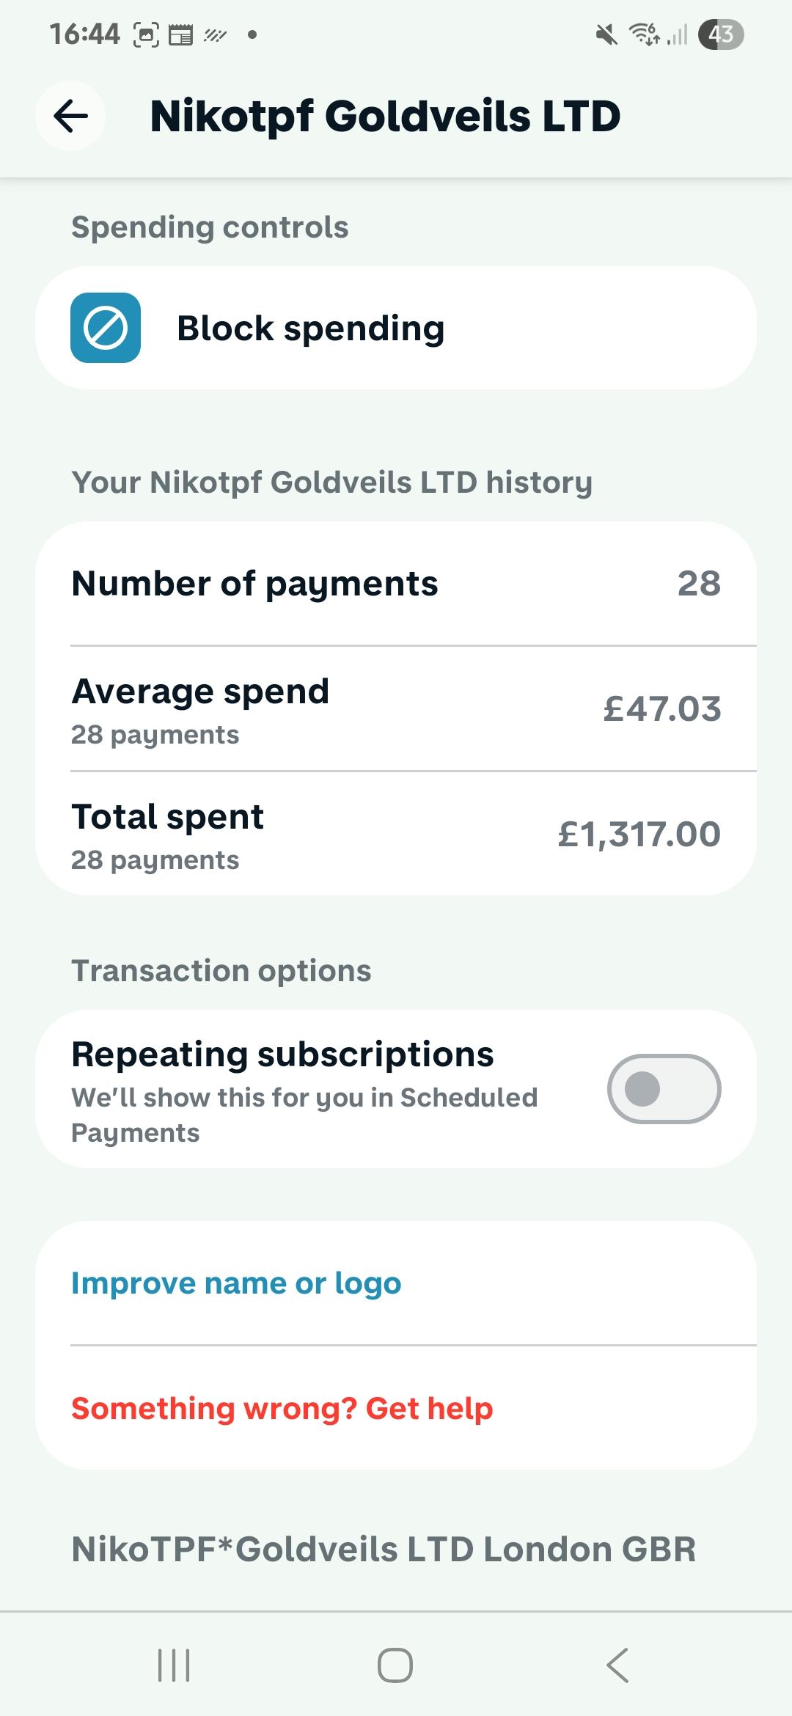Tap Improve name or logo link

tap(236, 1283)
